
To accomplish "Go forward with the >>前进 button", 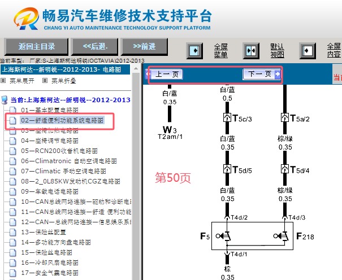I will (x=144, y=47).
